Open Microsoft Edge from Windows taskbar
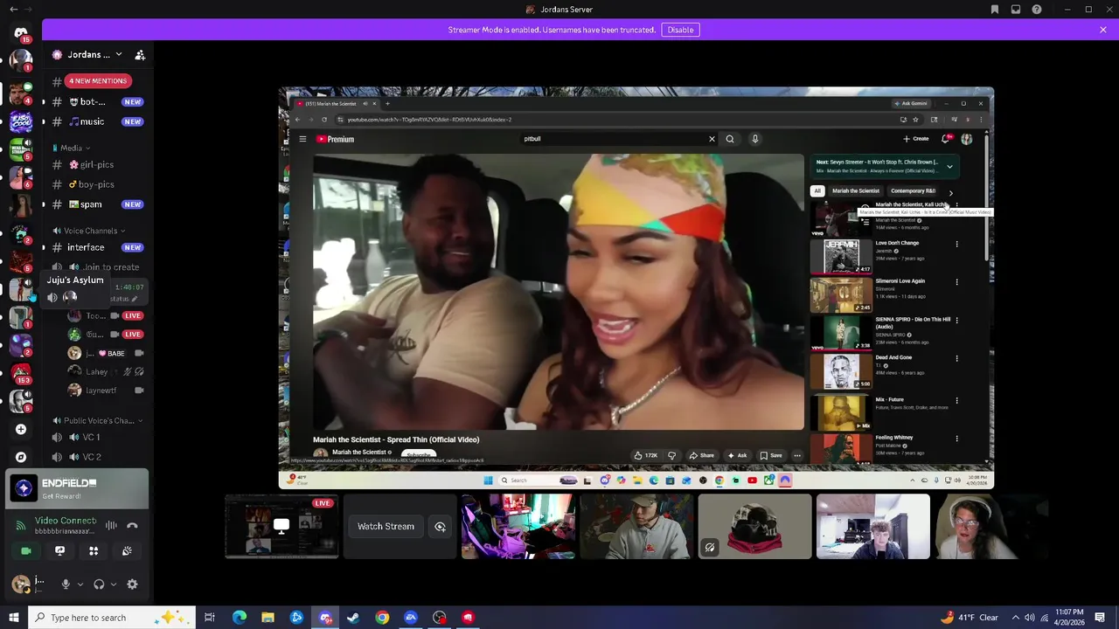 239,618
